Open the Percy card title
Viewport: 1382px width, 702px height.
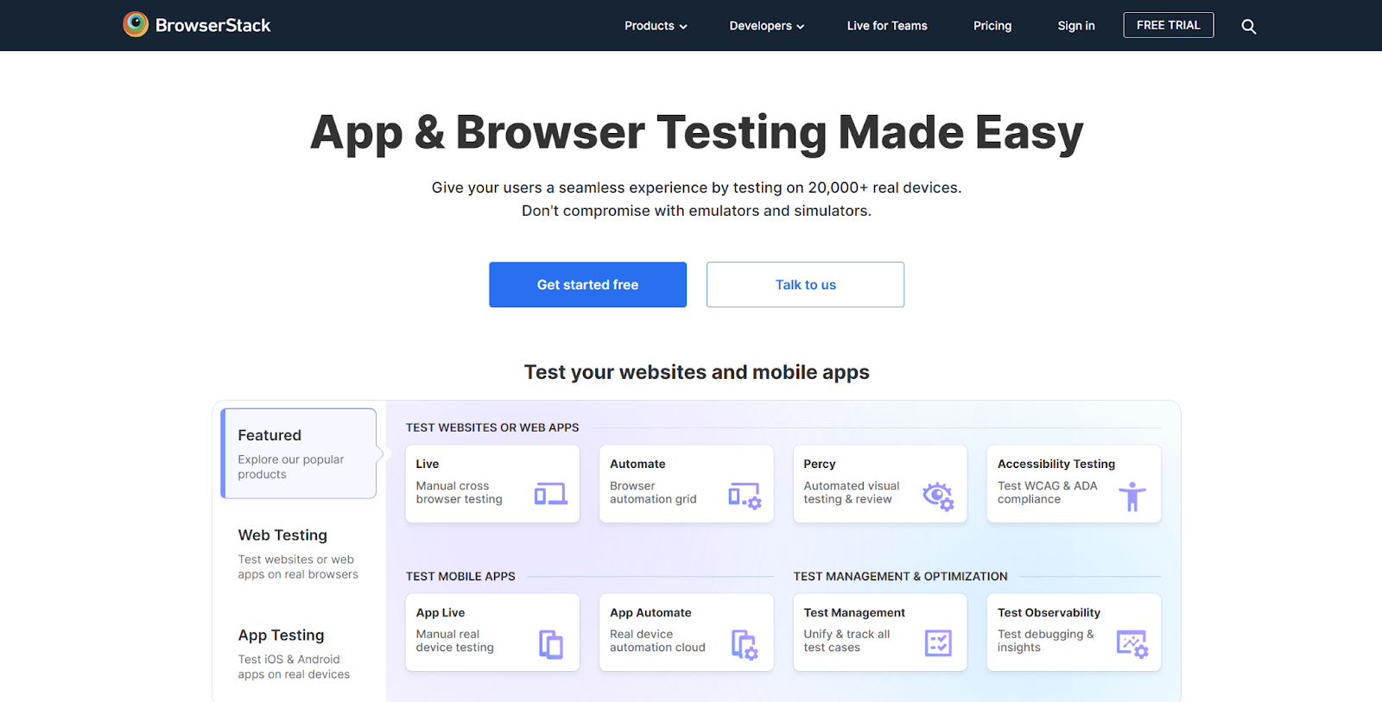point(820,464)
